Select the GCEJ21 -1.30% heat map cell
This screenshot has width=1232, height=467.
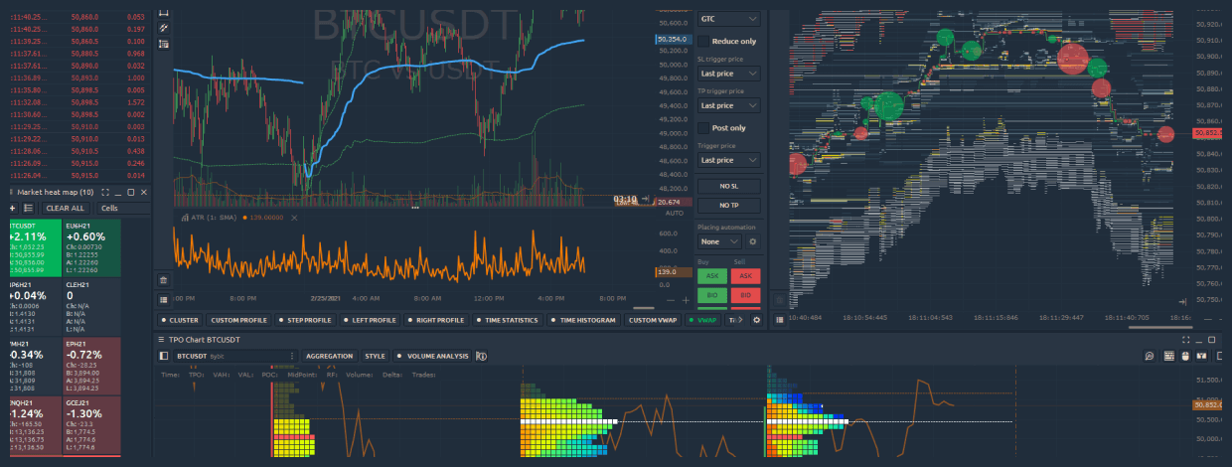[91, 423]
